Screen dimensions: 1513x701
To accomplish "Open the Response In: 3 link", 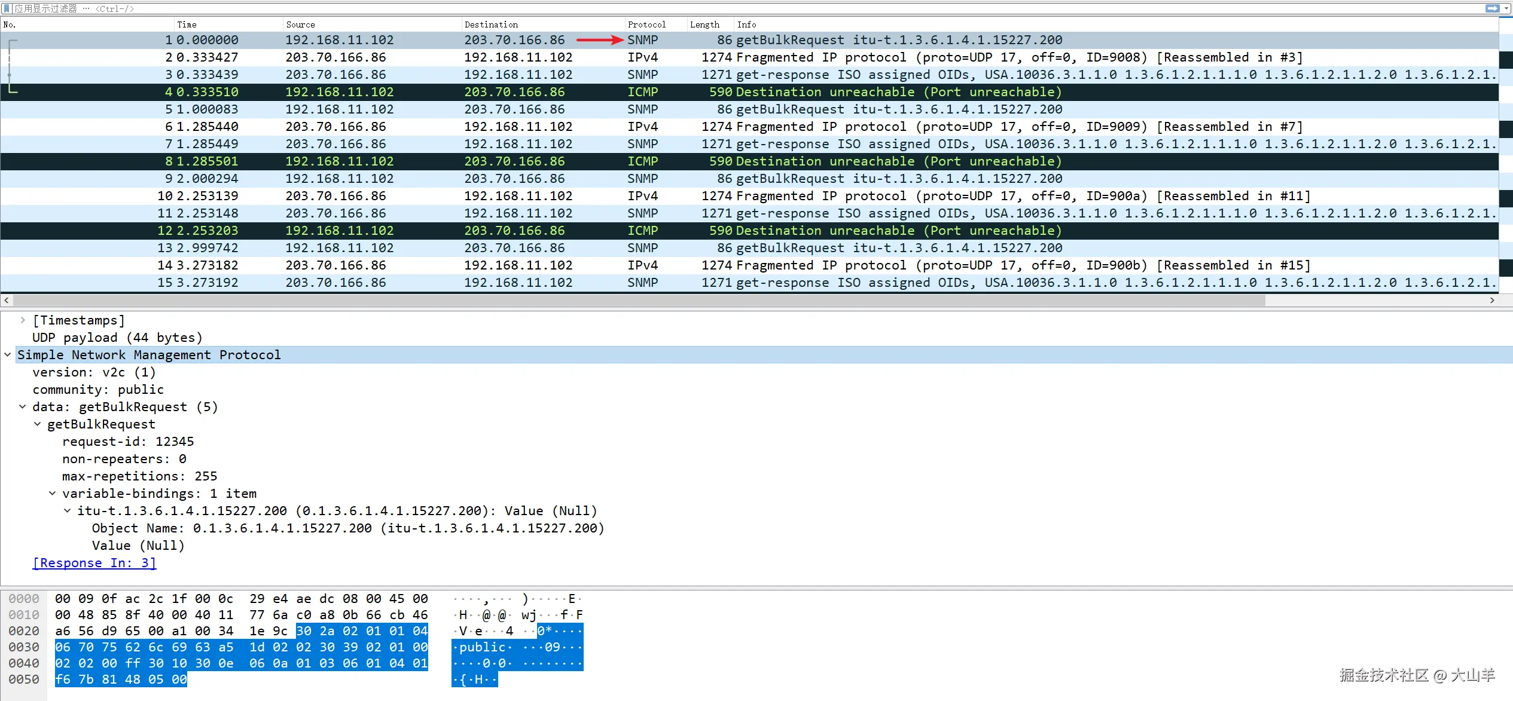I will click(x=94, y=563).
